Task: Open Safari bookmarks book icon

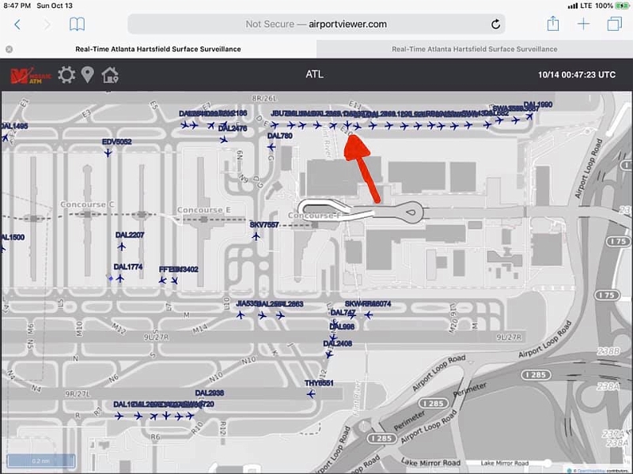Action: point(77,24)
